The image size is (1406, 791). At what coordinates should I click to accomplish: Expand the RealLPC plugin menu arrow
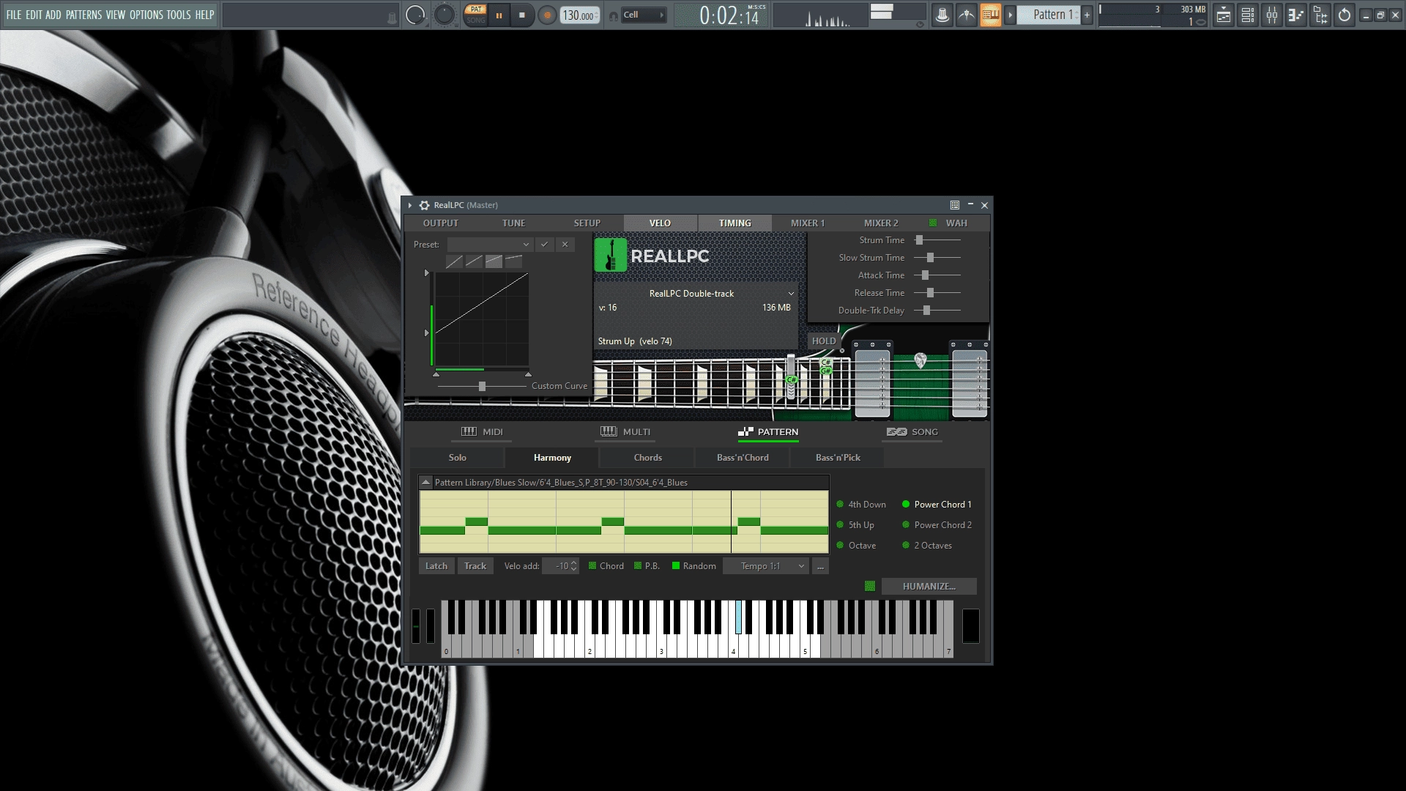pyautogui.click(x=410, y=205)
